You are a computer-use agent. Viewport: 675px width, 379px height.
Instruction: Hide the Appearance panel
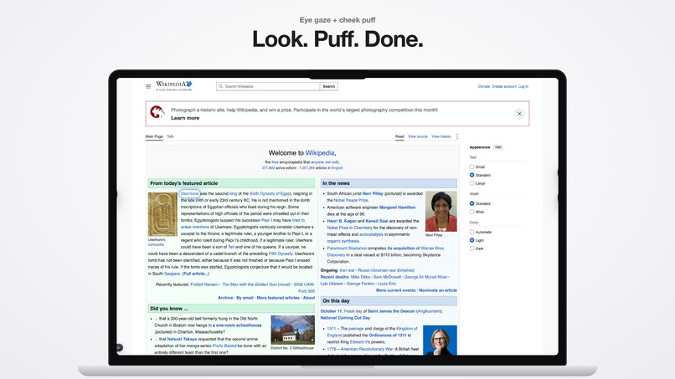point(498,147)
